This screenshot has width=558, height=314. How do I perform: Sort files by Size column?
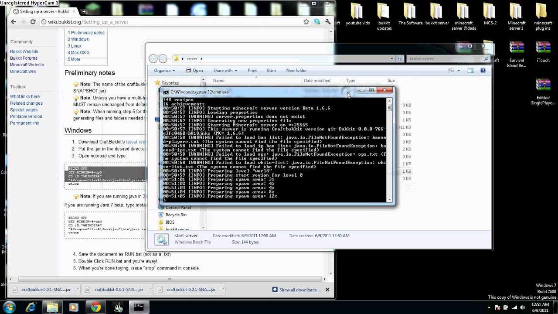click(397, 80)
